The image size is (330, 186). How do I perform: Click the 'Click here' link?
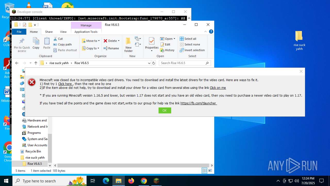(x=65, y=84)
